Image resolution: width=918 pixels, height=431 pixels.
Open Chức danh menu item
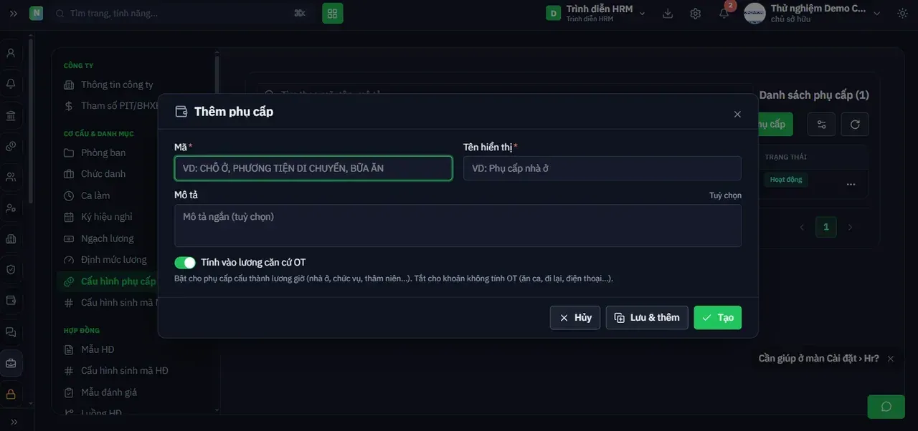[x=103, y=174]
